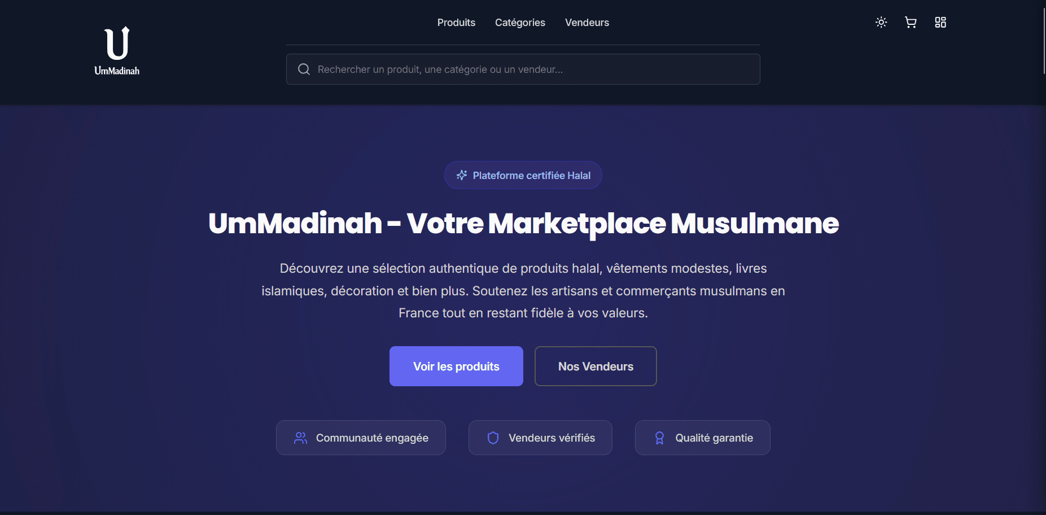The width and height of the screenshot is (1046, 515).
Task: Go to the Catégories page
Action: pyautogui.click(x=520, y=23)
